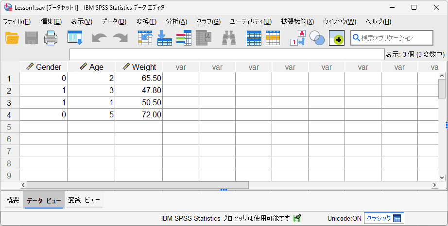Screen dimensions: 448x226
Task: Click the vertical scrollbar thumb
Action: [x=442, y=89]
